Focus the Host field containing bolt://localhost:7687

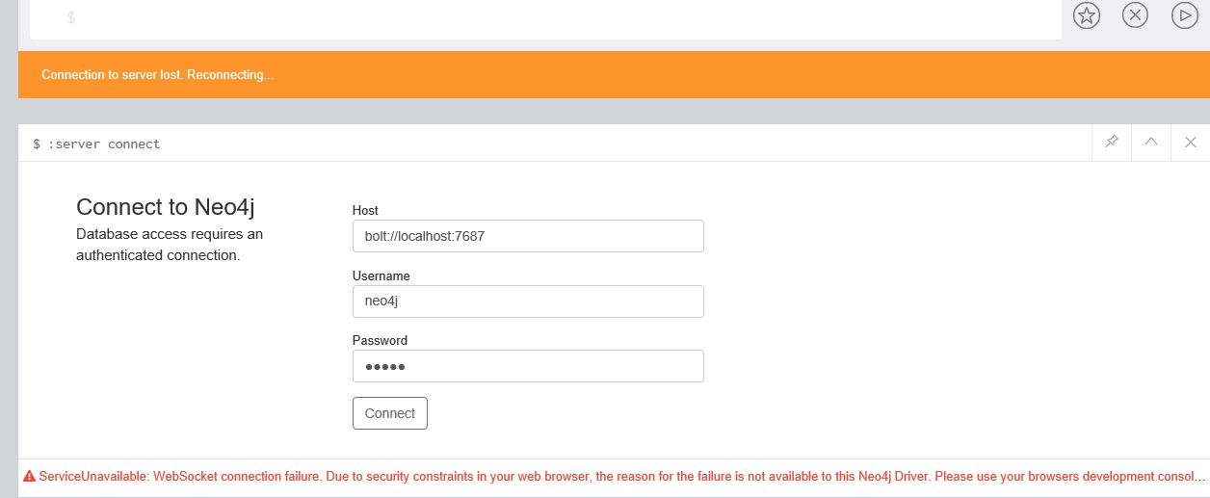point(528,236)
